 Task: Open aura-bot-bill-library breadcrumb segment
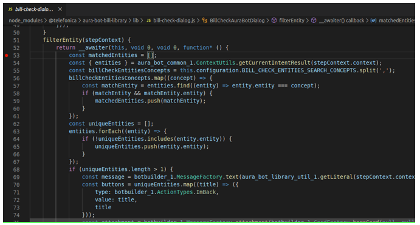pos(105,21)
